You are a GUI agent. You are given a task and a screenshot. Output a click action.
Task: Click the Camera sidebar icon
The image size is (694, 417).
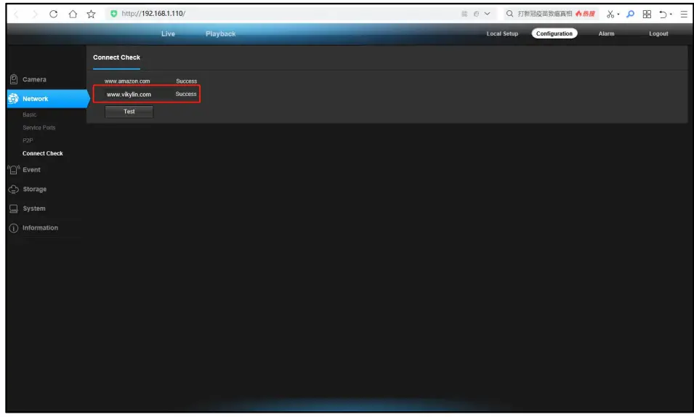click(x=14, y=79)
